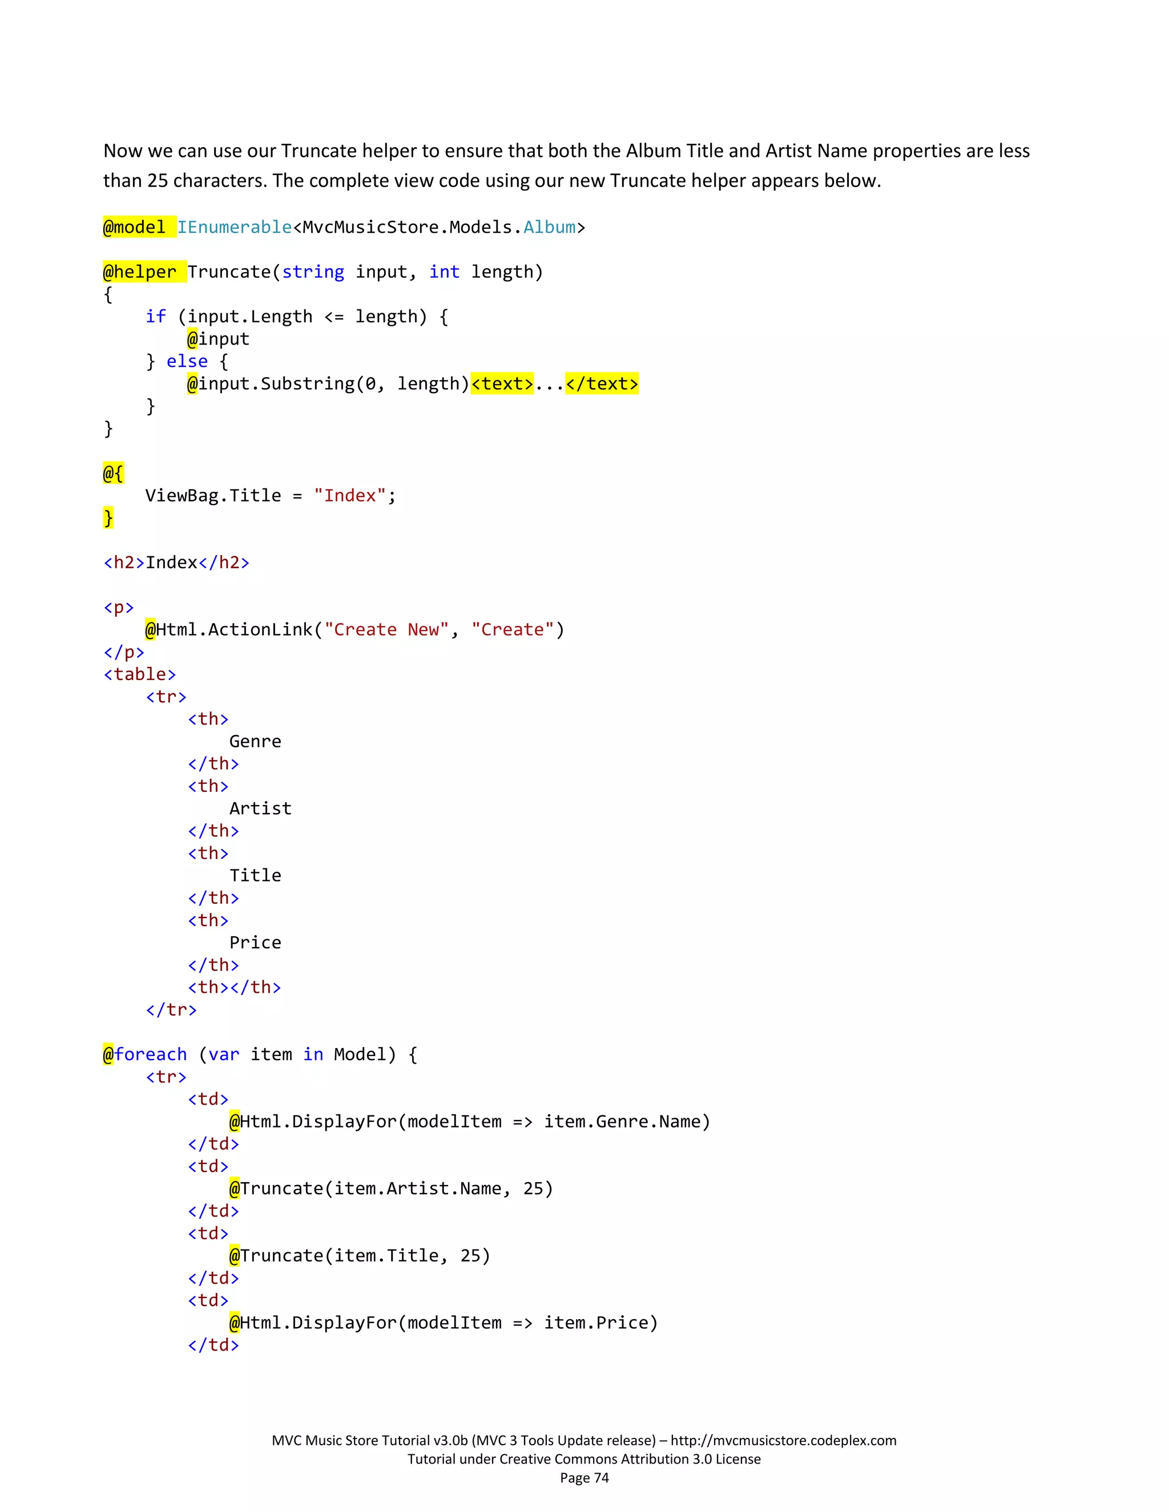
Task: Click 'item.Genre.Name' DisplayFor line
Action: tap(470, 1122)
